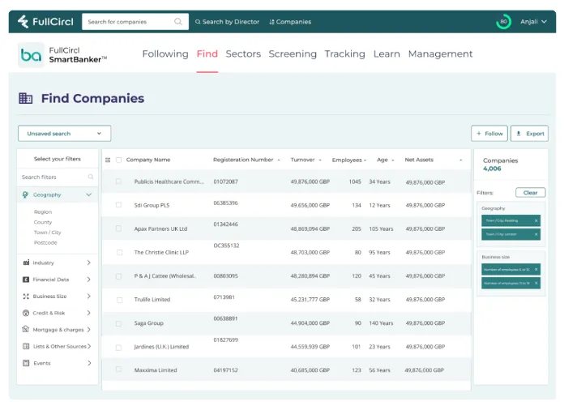Click the Export button
This screenshot has height=410, width=564.
pos(529,134)
